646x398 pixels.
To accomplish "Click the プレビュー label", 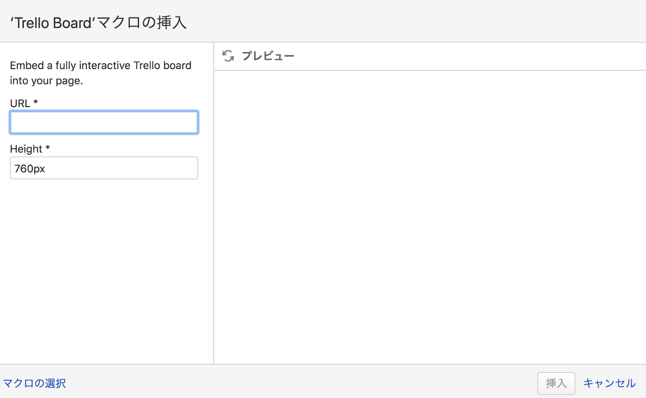I will click(x=268, y=56).
